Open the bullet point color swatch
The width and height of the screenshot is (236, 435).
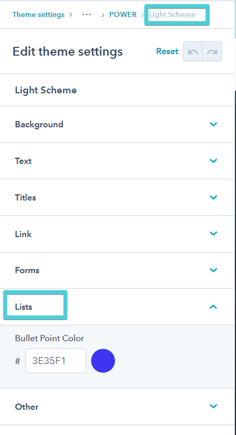coord(103,361)
